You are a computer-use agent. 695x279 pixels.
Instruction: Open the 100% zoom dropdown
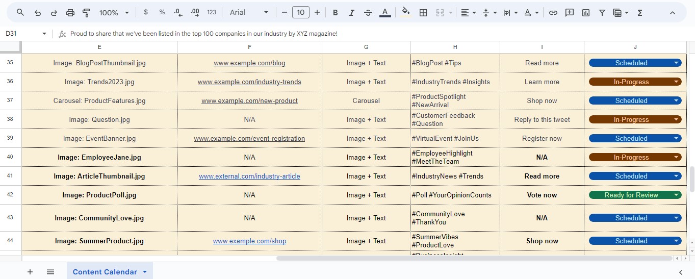coord(114,13)
